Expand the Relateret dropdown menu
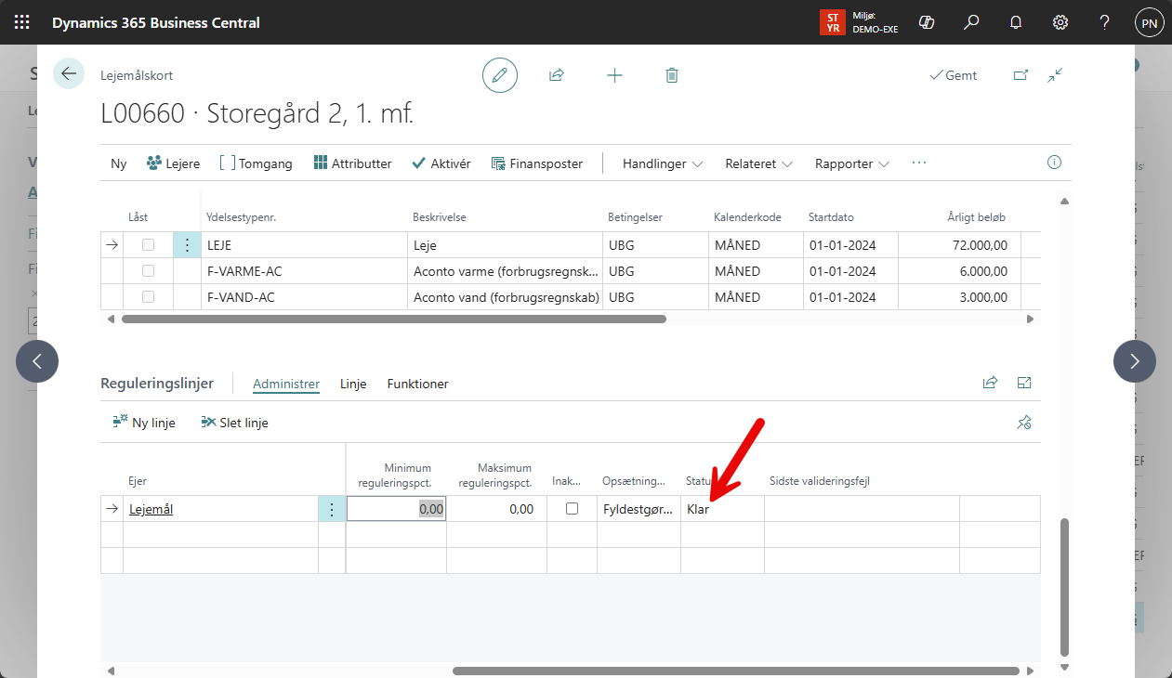This screenshot has height=678, width=1172. 758,163
